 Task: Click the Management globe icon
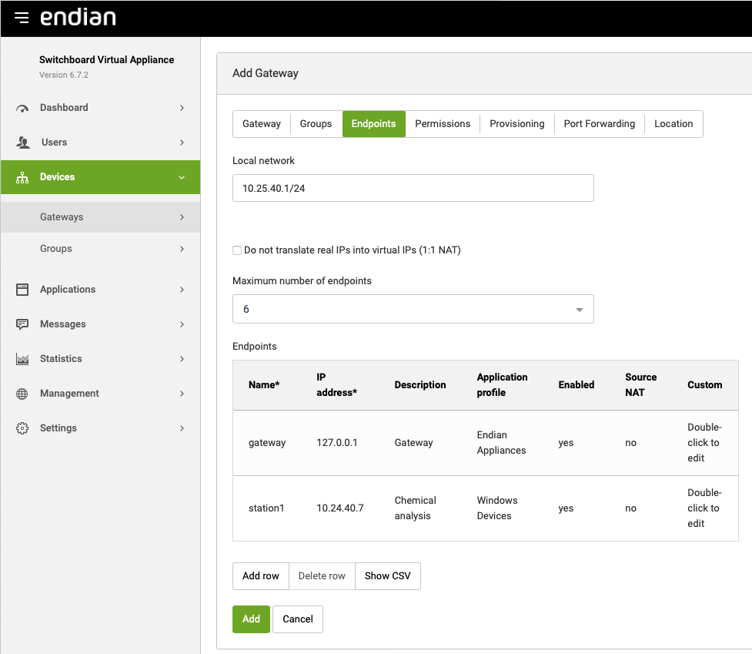(x=22, y=394)
